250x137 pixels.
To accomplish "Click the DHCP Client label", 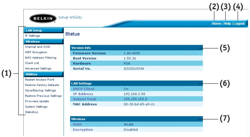I will (84, 89).
